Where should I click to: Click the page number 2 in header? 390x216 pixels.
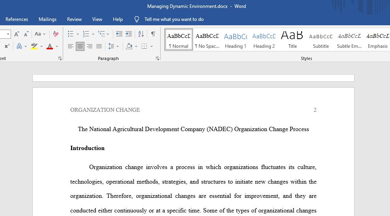tap(315, 110)
